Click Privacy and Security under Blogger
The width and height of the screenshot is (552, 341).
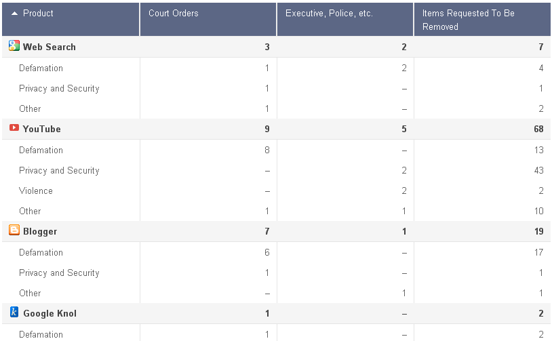click(x=59, y=273)
